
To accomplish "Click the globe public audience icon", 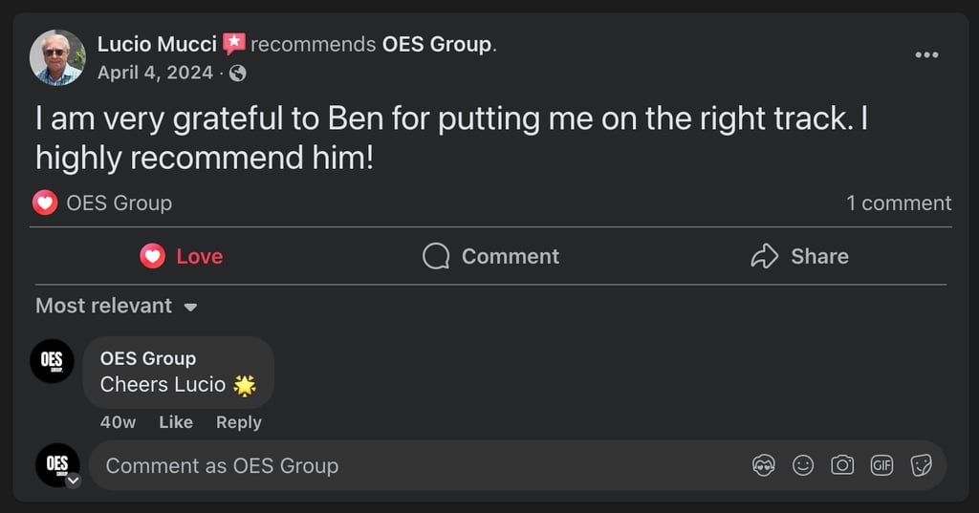I will point(238,74).
